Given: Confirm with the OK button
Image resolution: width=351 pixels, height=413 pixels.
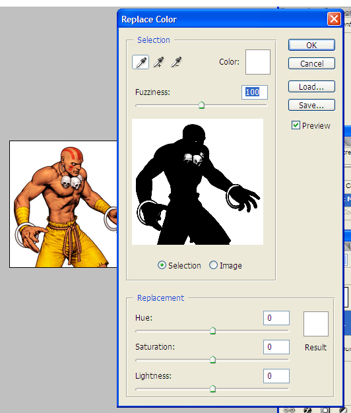Looking at the screenshot, I should (311, 45).
